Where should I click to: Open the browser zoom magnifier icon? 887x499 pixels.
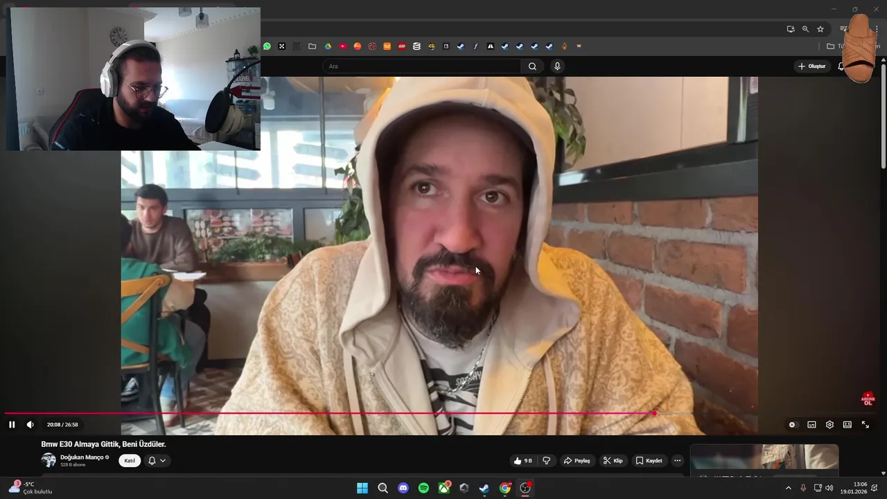805,29
